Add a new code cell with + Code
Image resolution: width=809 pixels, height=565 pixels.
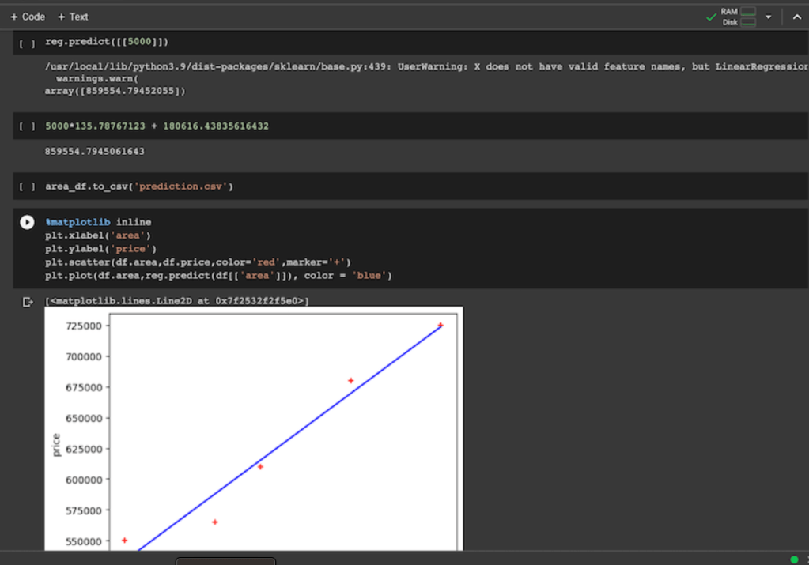(x=28, y=17)
